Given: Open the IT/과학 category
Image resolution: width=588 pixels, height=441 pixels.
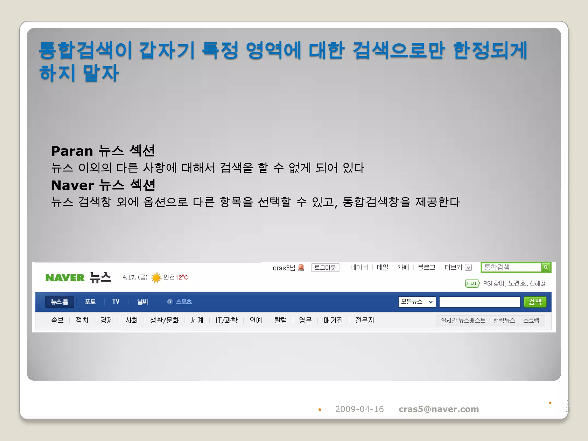Looking at the screenshot, I should click(227, 320).
